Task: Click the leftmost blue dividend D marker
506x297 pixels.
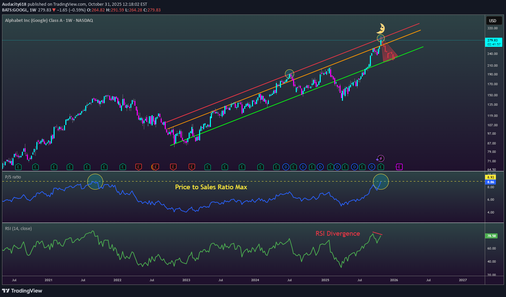Action: tap(286, 167)
